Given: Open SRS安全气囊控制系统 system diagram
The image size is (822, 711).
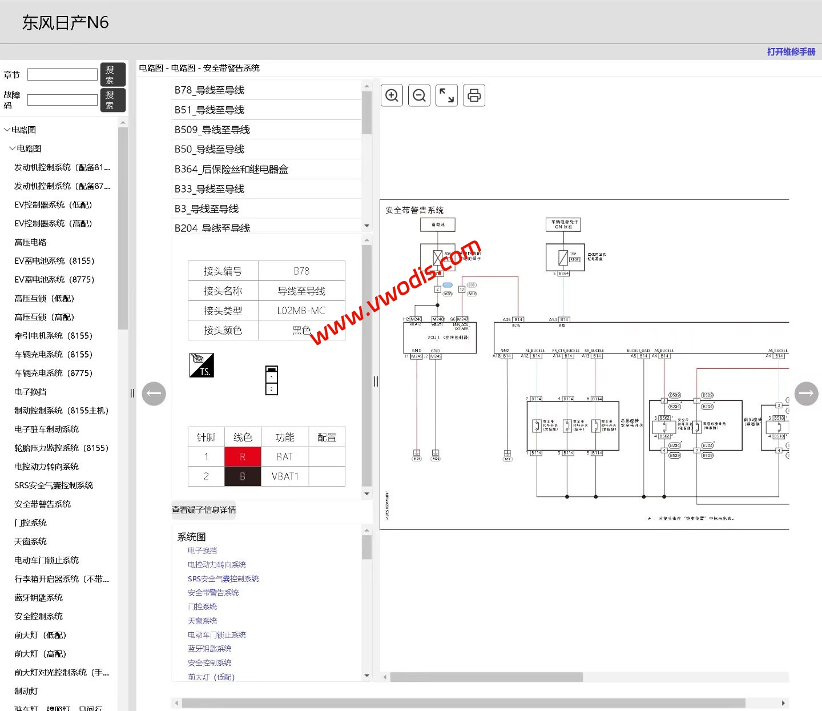Looking at the screenshot, I should pyautogui.click(x=223, y=578).
